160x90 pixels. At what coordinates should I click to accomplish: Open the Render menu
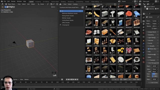(13, 1)
